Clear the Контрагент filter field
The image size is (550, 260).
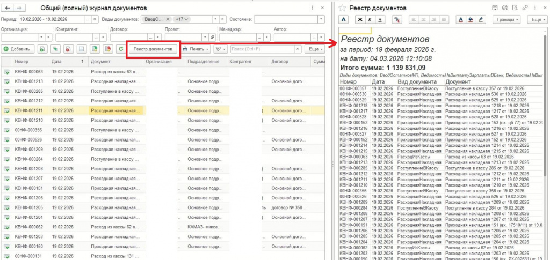[x=103, y=37]
